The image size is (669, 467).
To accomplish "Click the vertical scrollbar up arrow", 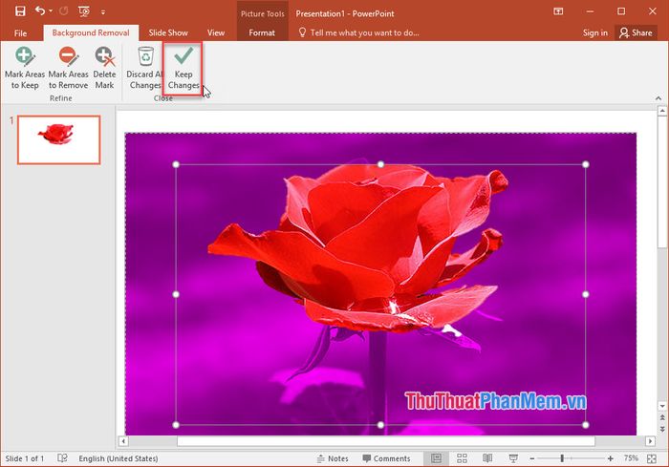I will (662, 111).
